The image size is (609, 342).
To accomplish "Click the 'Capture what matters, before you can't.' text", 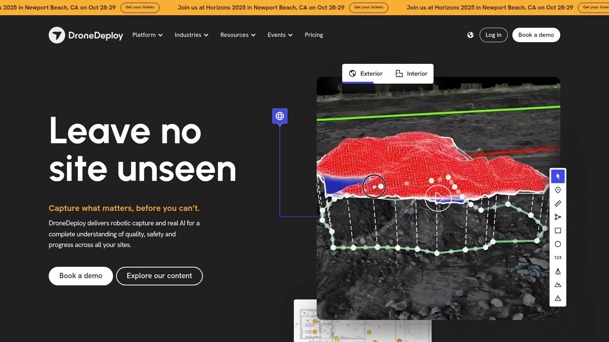I will (x=124, y=208).
